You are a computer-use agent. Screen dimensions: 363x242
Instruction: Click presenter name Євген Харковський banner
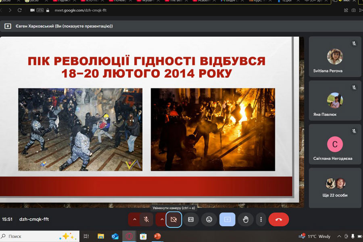[64, 26]
